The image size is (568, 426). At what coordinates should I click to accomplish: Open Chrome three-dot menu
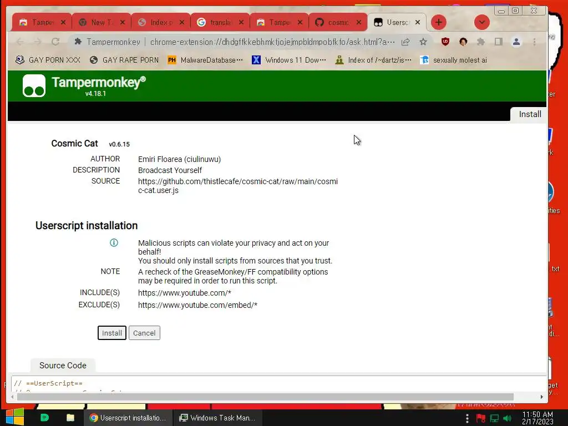534,42
